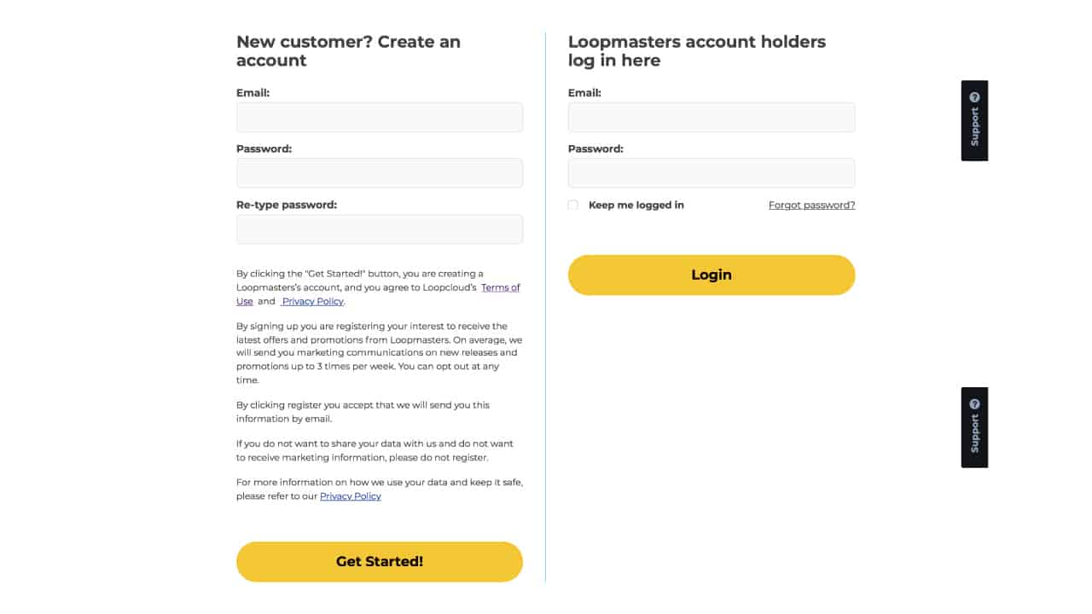Open Privacy Policy link beside Terms of Use
The height and width of the screenshot is (614, 1092).
point(313,301)
